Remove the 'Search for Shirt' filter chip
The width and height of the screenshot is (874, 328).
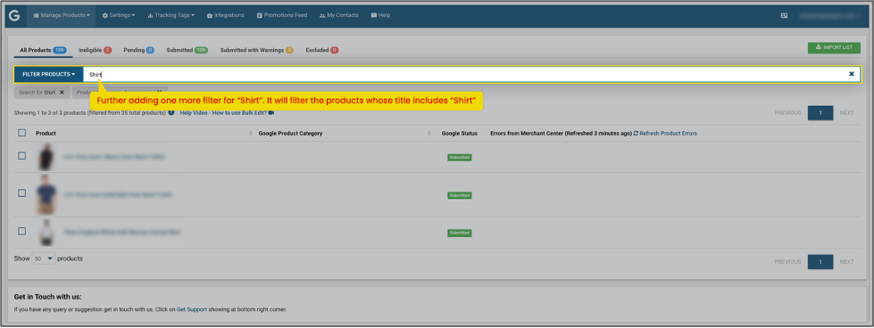62,93
